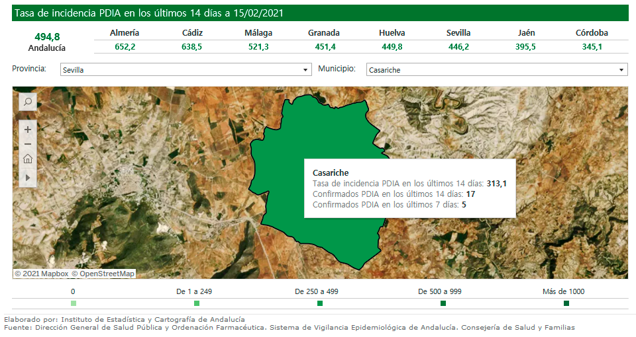The width and height of the screenshot is (636, 337).
Task: Select the 'Más de 1000' legend swatch
Action: pos(566,303)
